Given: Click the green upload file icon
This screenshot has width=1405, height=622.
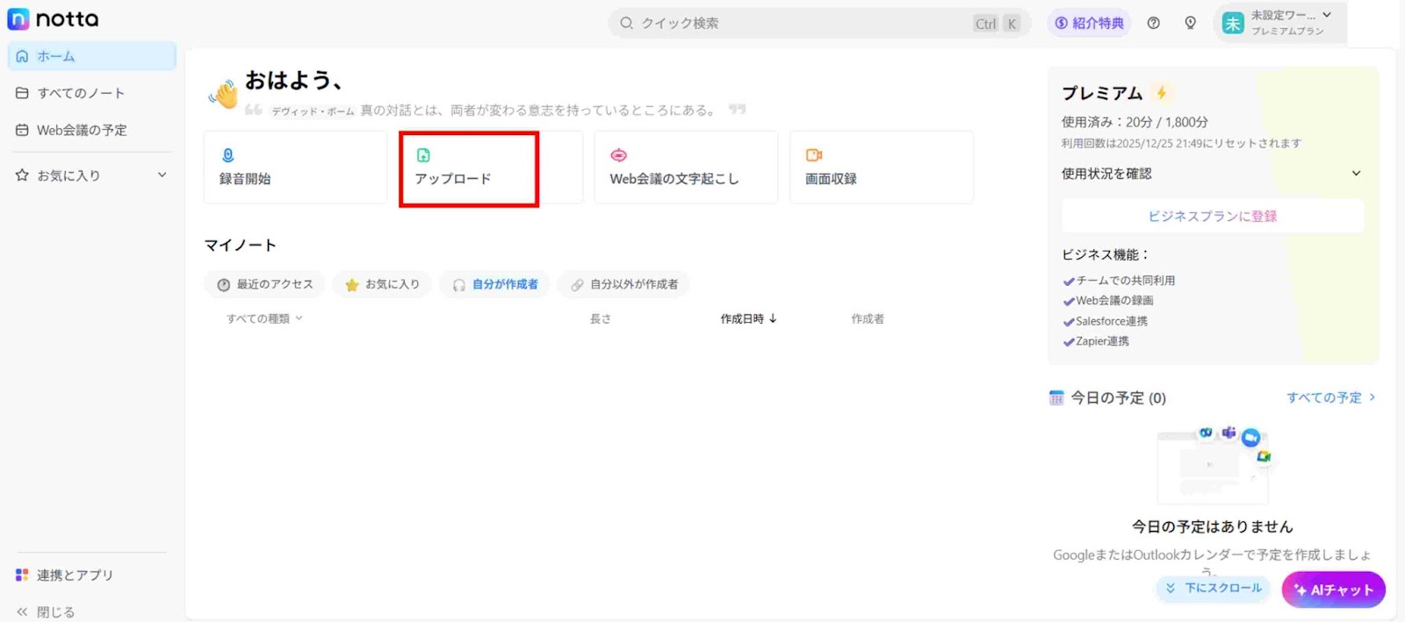Looking at the screenshot, I should point(423,155).
